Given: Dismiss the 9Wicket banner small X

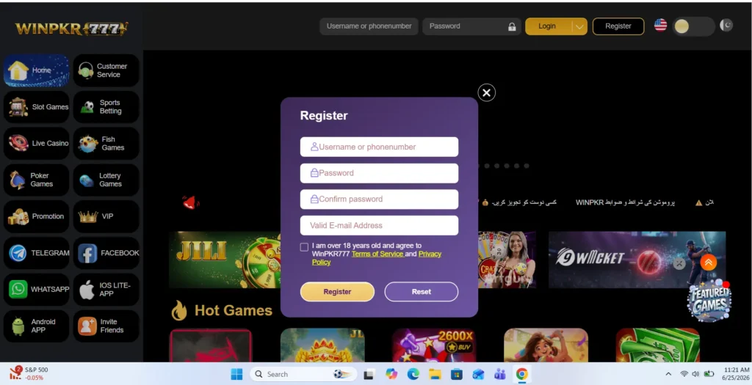Looking at the screenshot, I should [x=679, y=263].
